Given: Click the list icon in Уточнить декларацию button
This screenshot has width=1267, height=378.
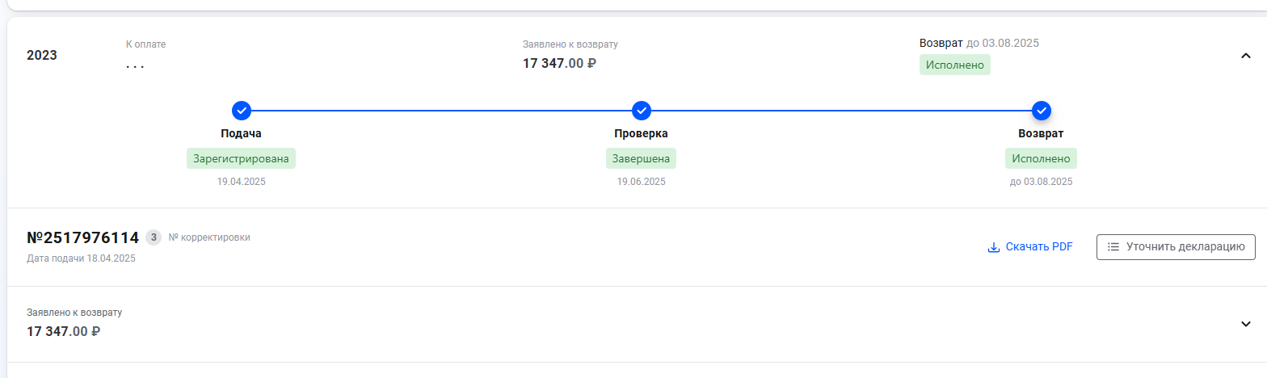Looking at the screenshot, I should (1113, 247).
